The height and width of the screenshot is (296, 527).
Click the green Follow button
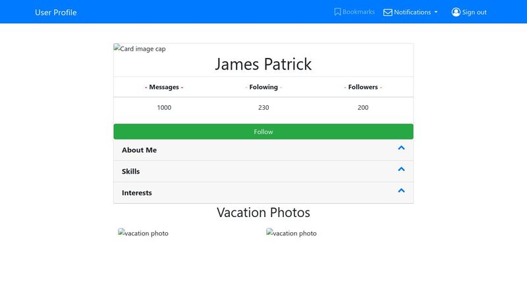(x=263, y=132)
